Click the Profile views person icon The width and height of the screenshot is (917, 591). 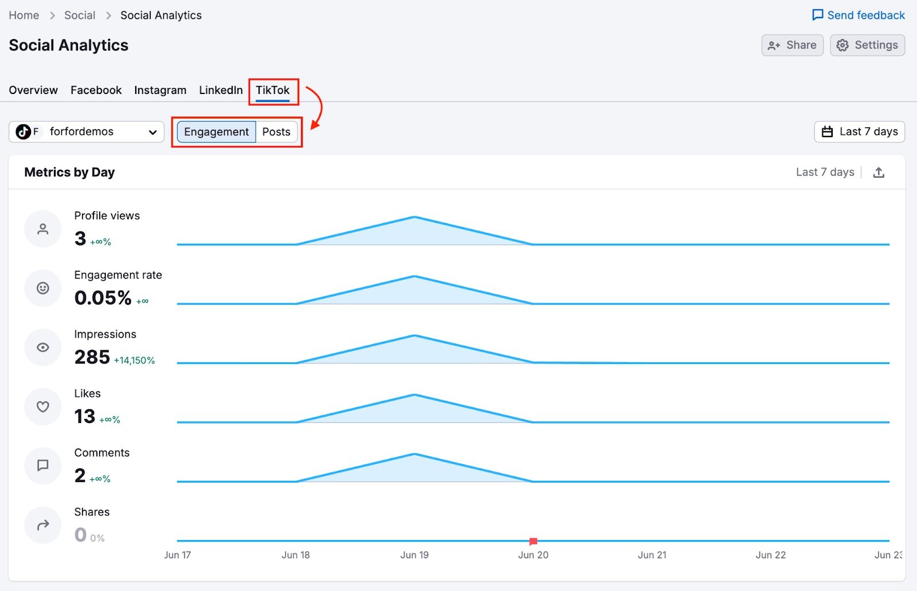point(42,228)
